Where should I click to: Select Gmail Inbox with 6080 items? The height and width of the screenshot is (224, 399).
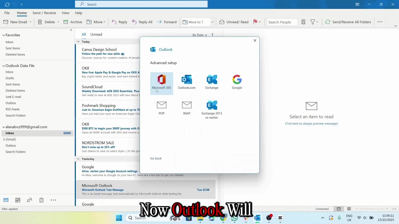point(37,133)
